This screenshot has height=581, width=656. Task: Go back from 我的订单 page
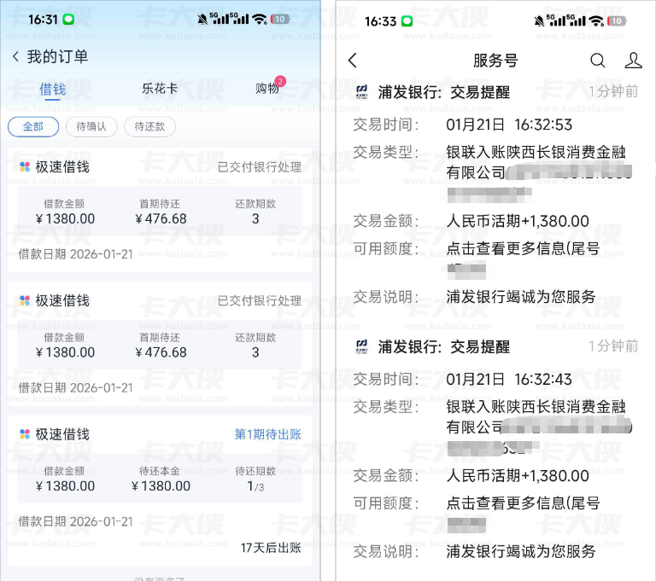pyautogui.click(x=16, y=56)
